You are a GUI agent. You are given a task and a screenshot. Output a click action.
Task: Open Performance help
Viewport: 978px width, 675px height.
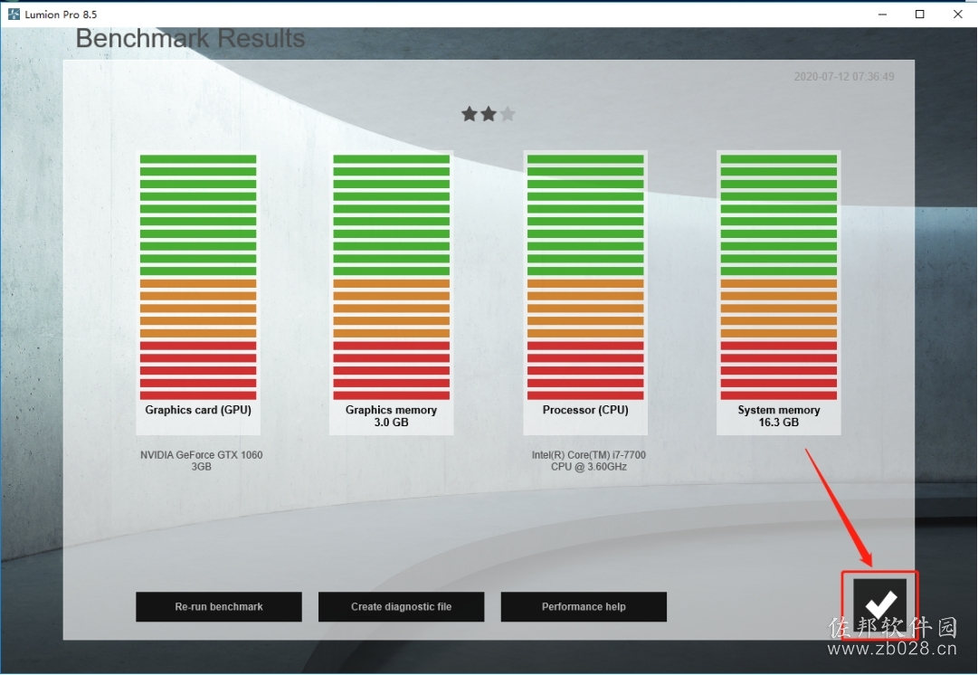(x=584, y=606)
